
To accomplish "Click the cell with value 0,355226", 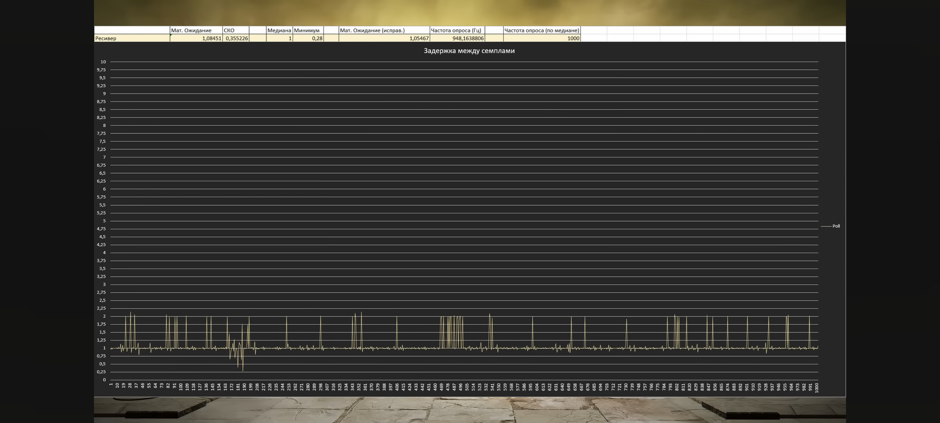I will (236, 38).
